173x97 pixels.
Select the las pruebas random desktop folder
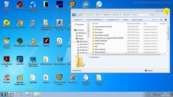99,80
